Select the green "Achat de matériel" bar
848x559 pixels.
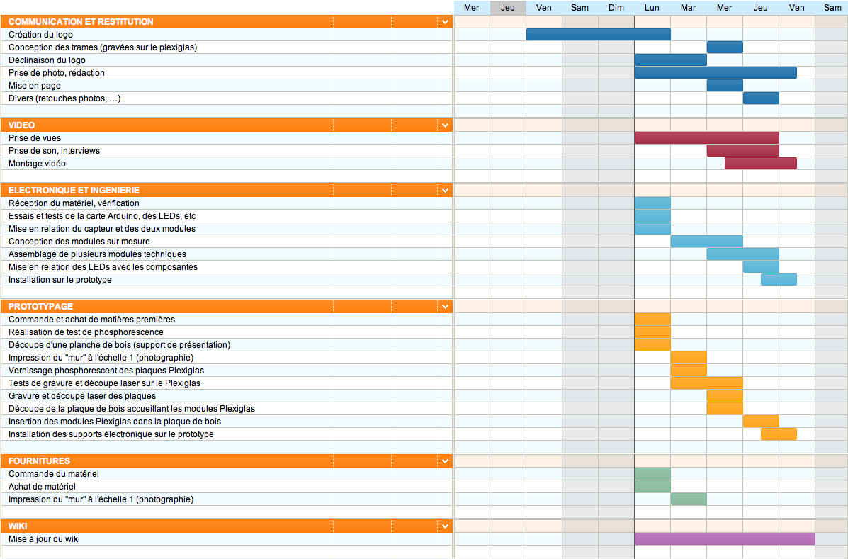tap(652, 487)
